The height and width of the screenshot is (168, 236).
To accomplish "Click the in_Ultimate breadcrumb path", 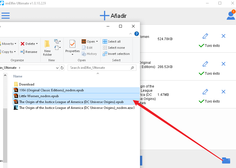I will pyautogui.click(x=8, y=68).
